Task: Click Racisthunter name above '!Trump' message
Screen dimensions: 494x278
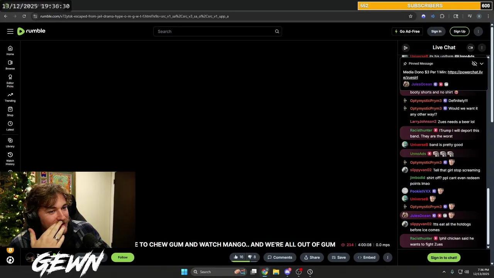Action: click(421, 131)
